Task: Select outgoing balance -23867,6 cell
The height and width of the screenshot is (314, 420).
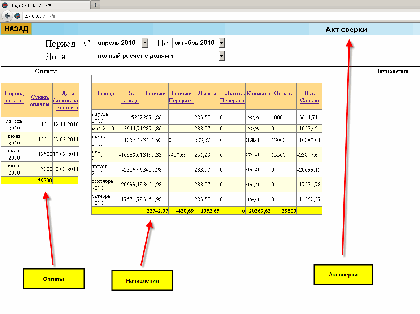Action: click(x=309, y=155)
